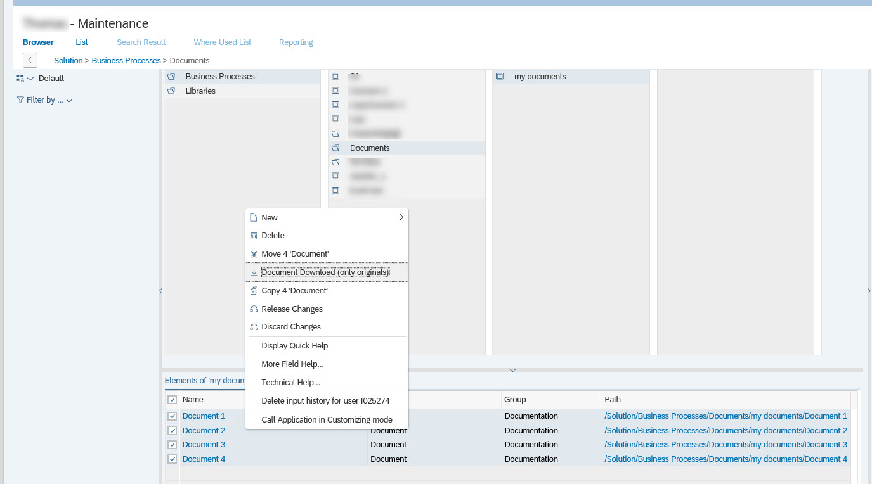Switch to the List tab
Image resolution: width=872 pixels, height=484 pixels.
tap(82, 42)
